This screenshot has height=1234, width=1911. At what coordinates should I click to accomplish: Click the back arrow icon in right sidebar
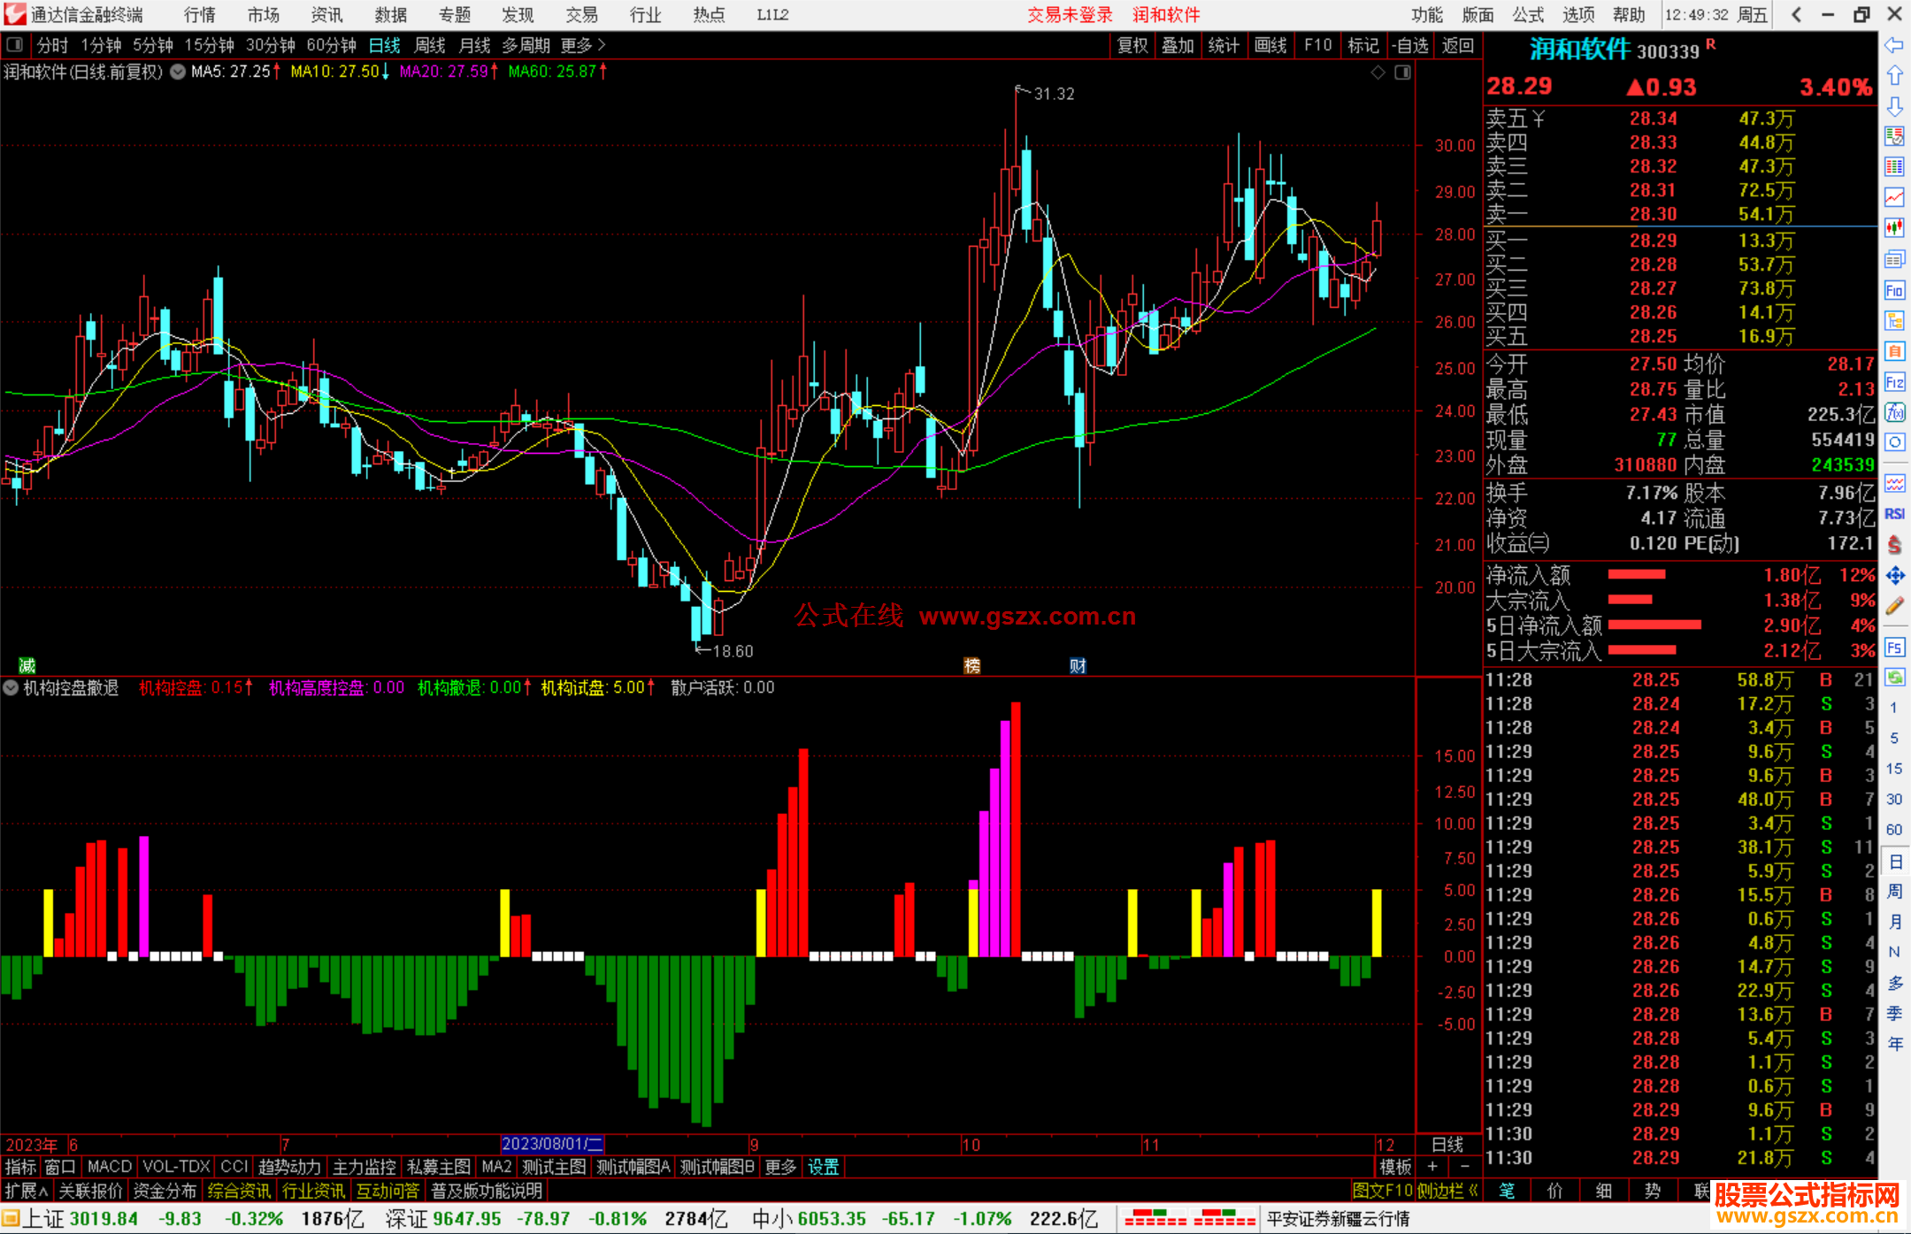click(x=1894, y=45)
